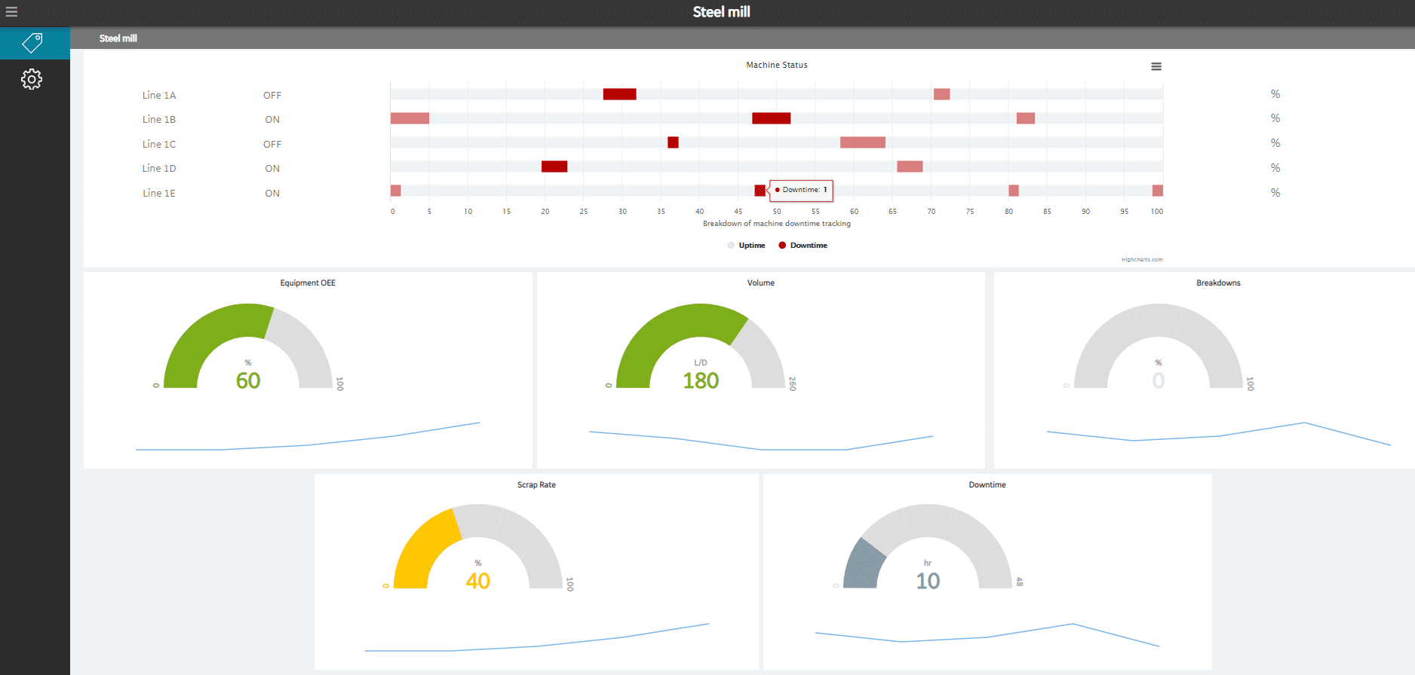The width and height of the screenshot is (1415, 675).
Task: Click Line 1E highlighted downtime bar
Action: click(760, 191)
